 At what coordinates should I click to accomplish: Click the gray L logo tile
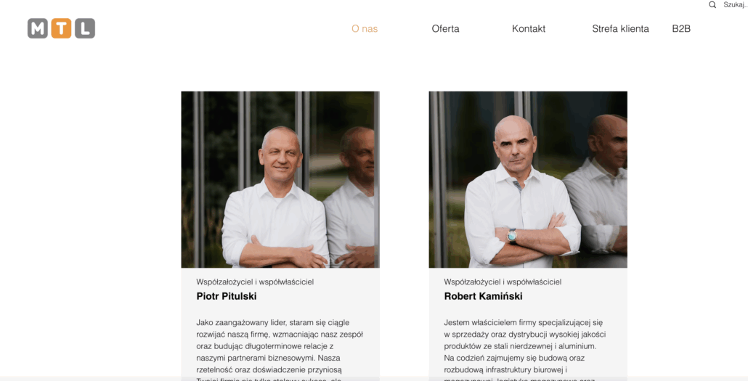[x=85, y=28]
